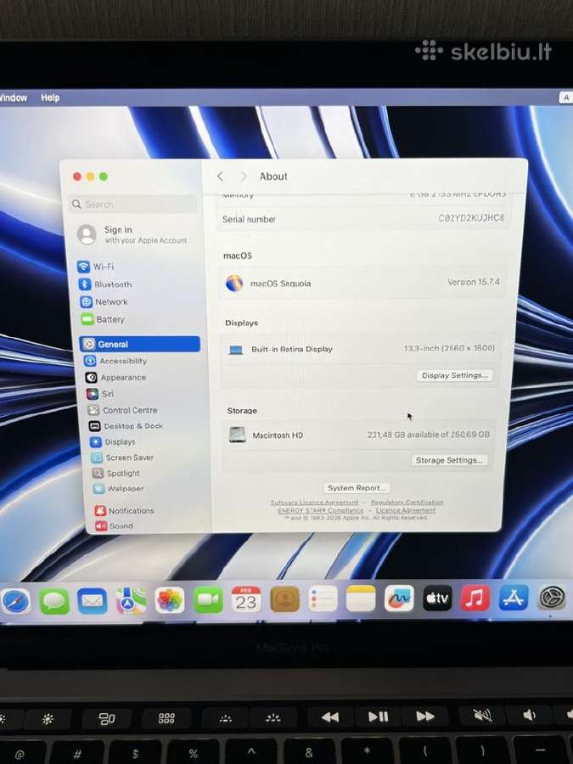Click the macOS Sequoia row
This screenshot has height=764, width=573.
[x=362, y=283]
